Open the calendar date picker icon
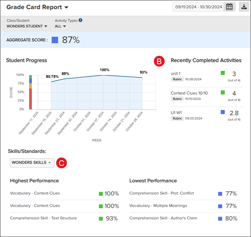 (x=229, y=7)
